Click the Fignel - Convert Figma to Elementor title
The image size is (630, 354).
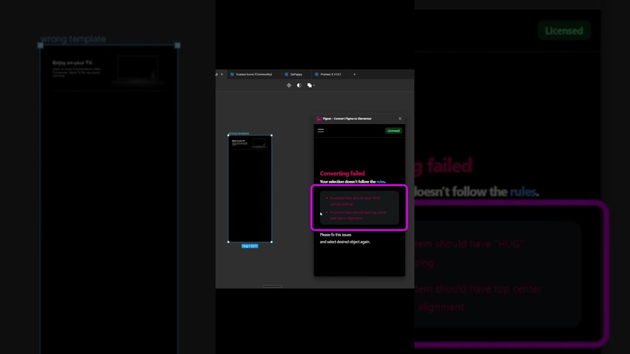click(x=347, y=118)
